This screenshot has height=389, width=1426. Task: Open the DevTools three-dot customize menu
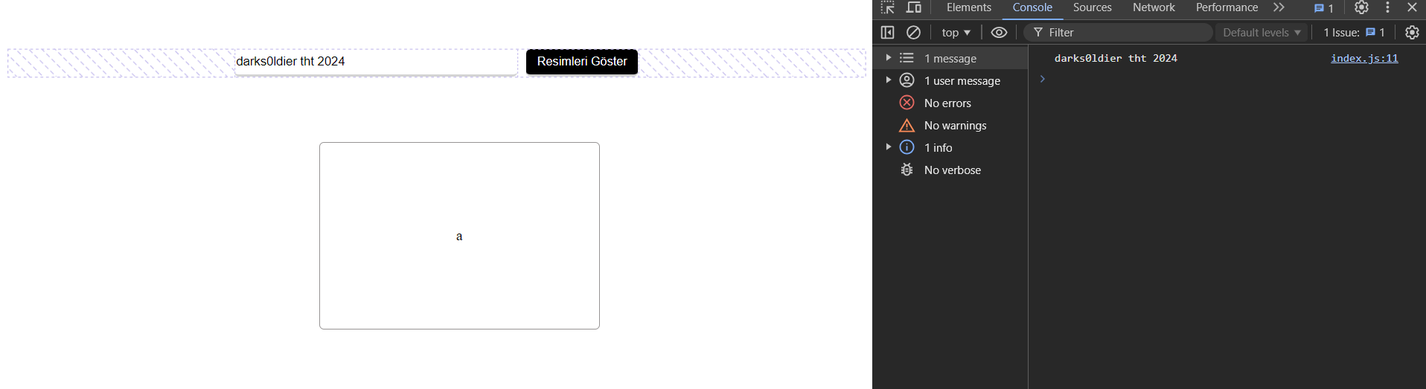[1387, 7]
